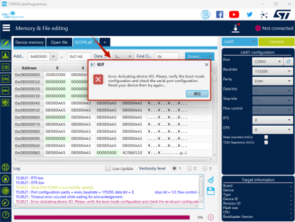Open Option Bytes (OB) sidebar icon
295x222 pixels.
click(5, 67)
